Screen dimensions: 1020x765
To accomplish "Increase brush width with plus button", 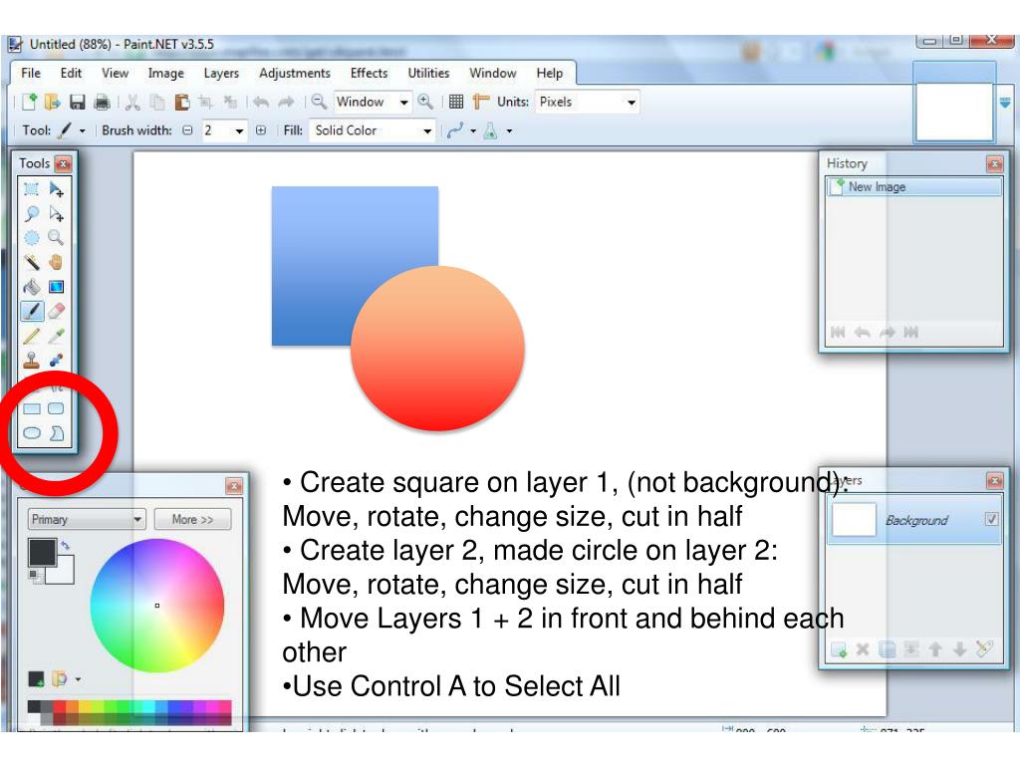I will pos(261,130).
